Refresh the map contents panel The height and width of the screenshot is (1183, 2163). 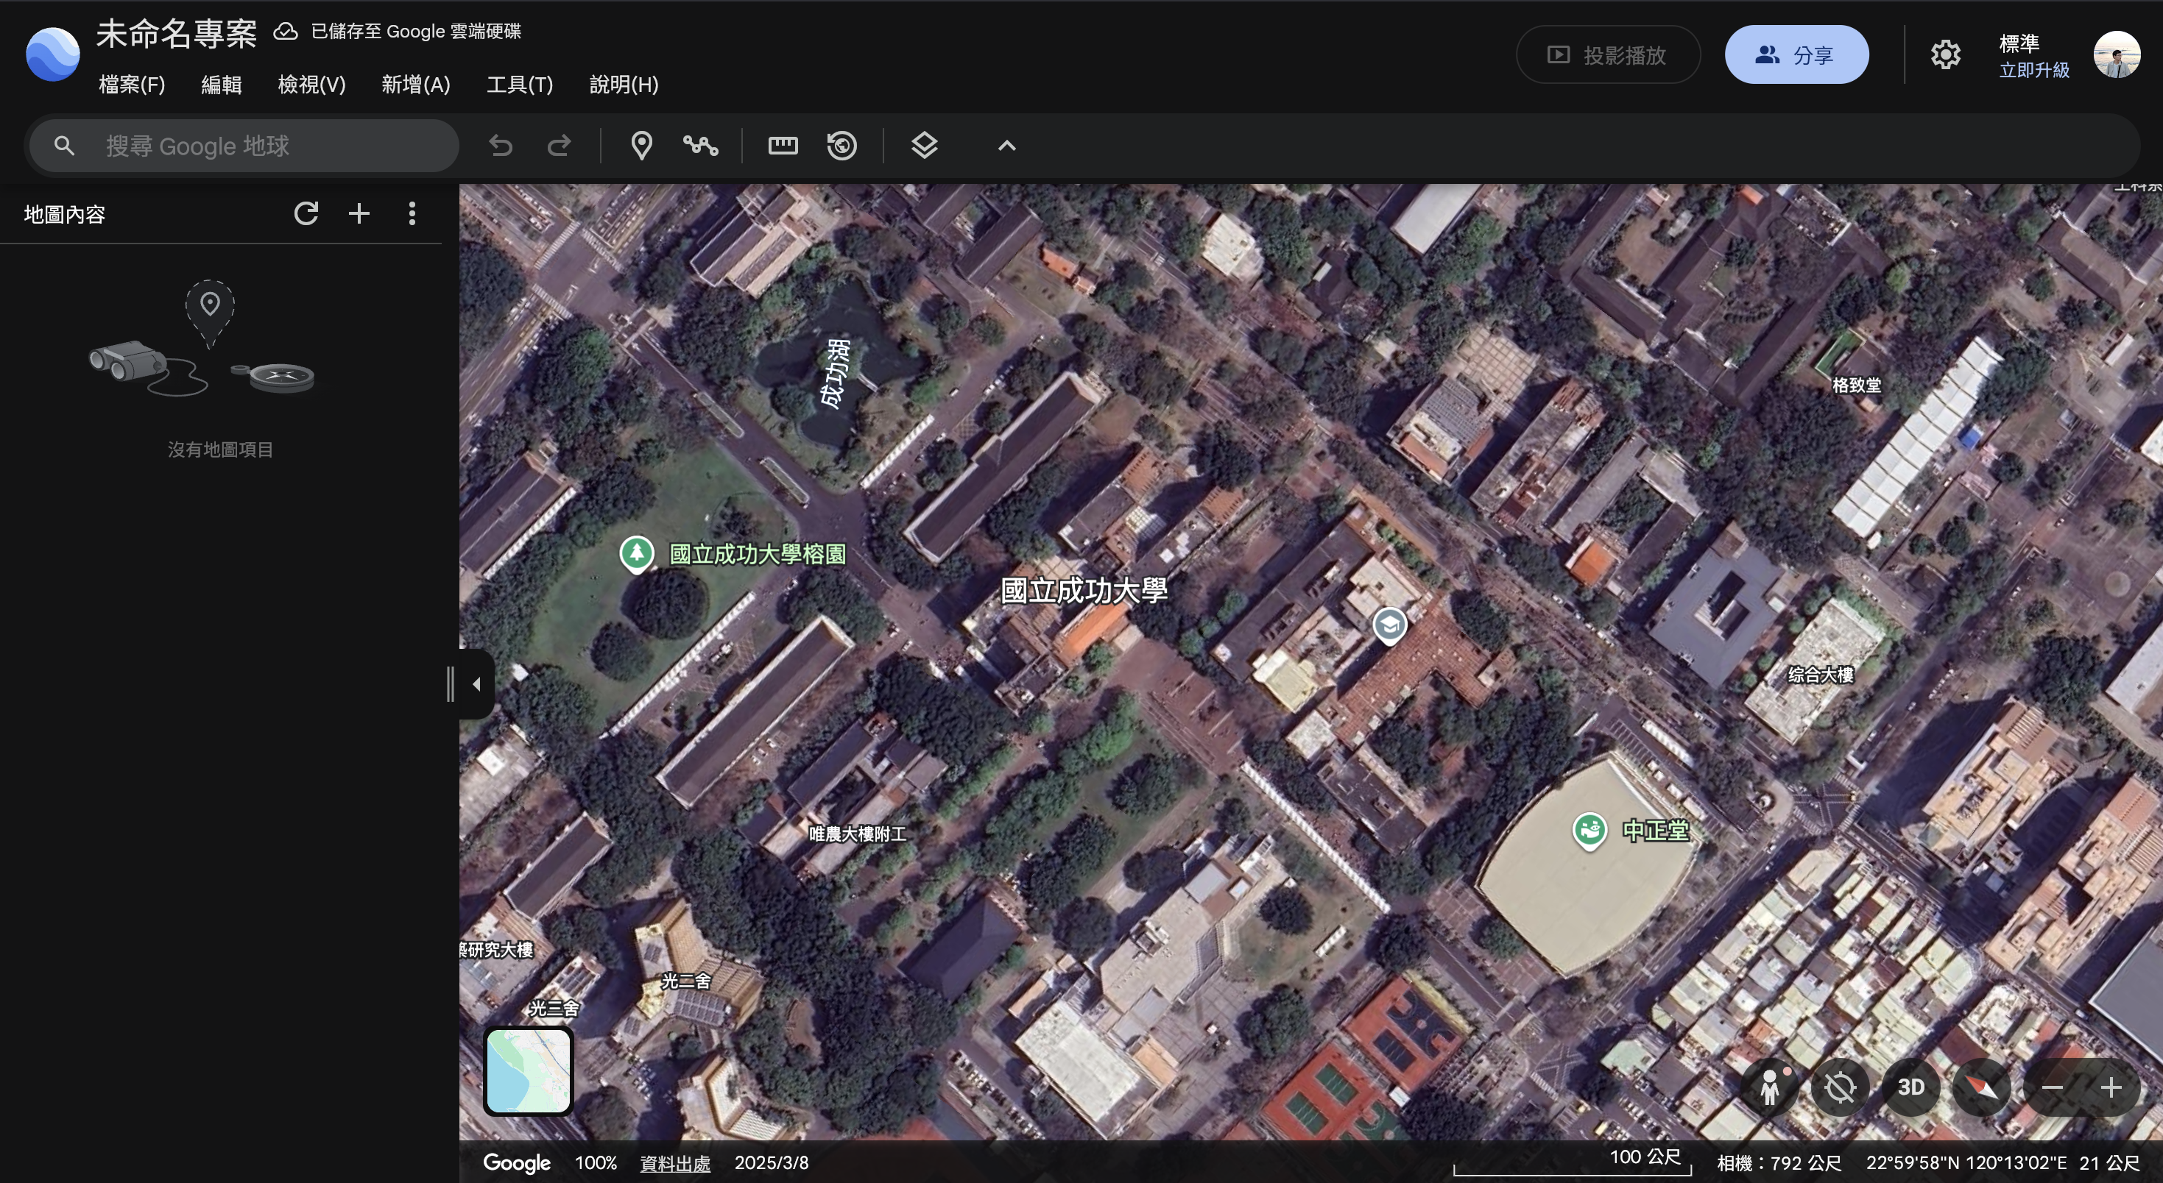pos(306,214)
